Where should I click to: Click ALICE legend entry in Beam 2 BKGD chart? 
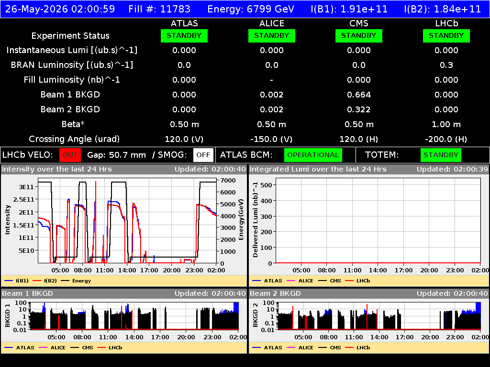click(300, 347)
